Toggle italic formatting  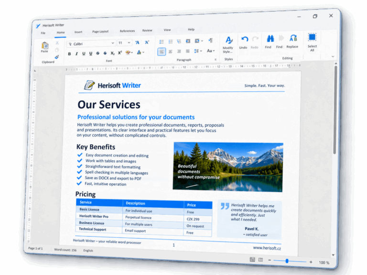click(76, 54)
